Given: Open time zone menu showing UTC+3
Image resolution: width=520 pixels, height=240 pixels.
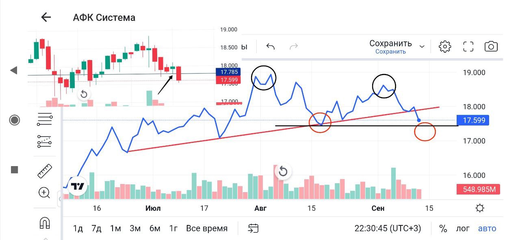Looking at the screenshot, I should click(x=388, y=228).
